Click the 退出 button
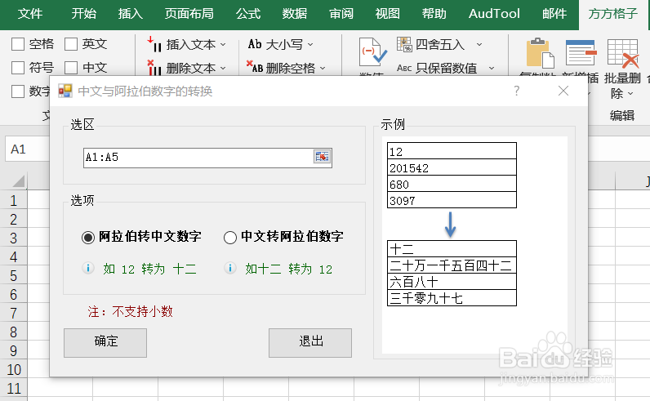Image resolution: width=650 pixels, height=401 pixels. (x=310, y=343)
